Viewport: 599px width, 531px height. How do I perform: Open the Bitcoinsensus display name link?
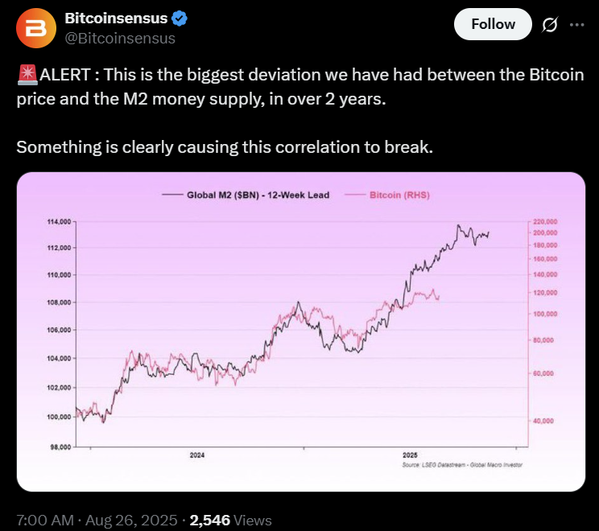pyautogui.click(x=115, y=19)
